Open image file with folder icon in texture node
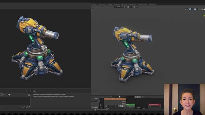Viewport: 205px width, 115px height. 122,106
